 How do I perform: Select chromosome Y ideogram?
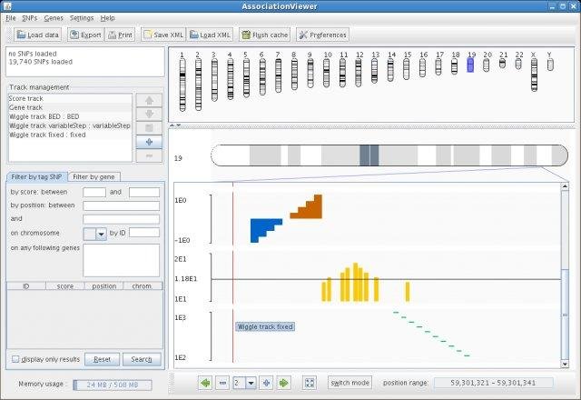(x=550, y=65)
